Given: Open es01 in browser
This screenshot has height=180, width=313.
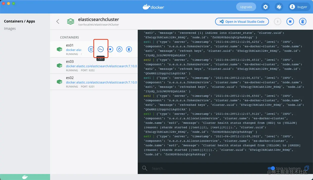Looking at the screenshot, I should coord(91,49).
